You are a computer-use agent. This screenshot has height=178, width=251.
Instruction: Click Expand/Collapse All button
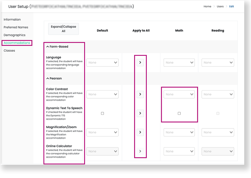(x=63, y=29)
